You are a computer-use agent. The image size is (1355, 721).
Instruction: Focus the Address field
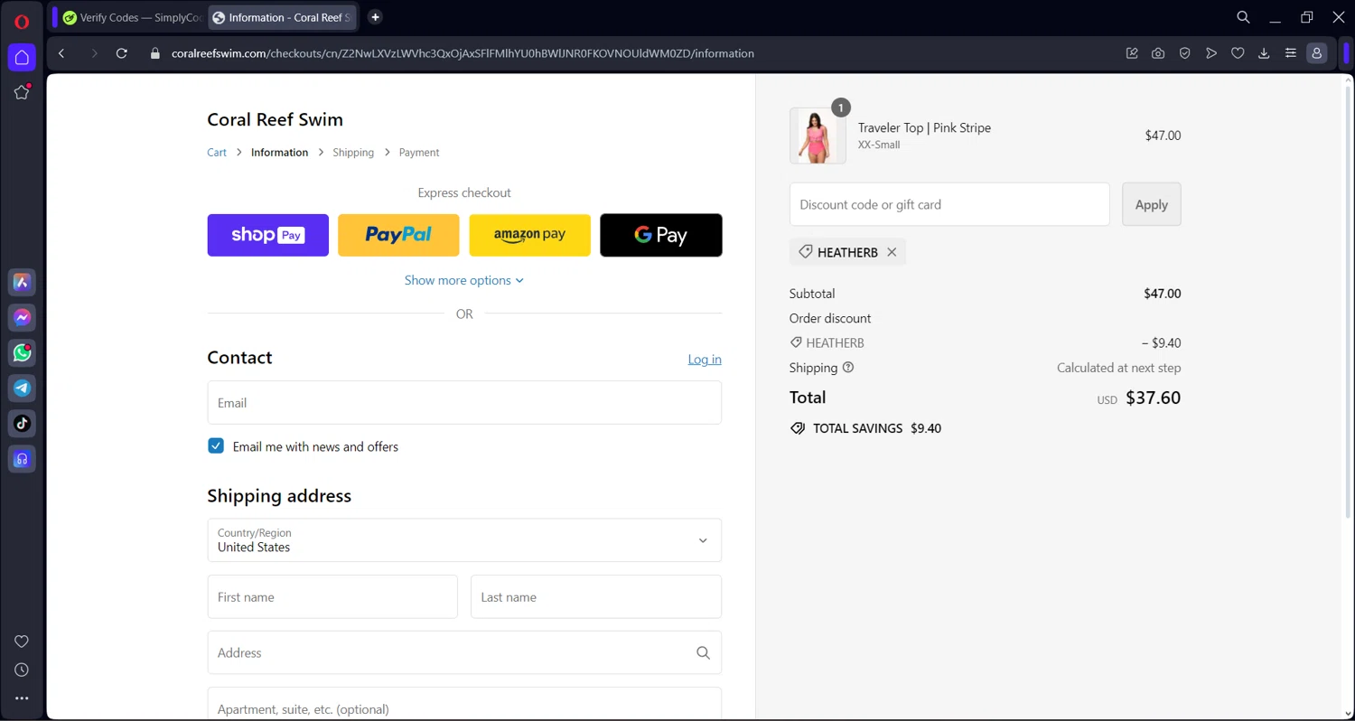[x=464, y=653]
